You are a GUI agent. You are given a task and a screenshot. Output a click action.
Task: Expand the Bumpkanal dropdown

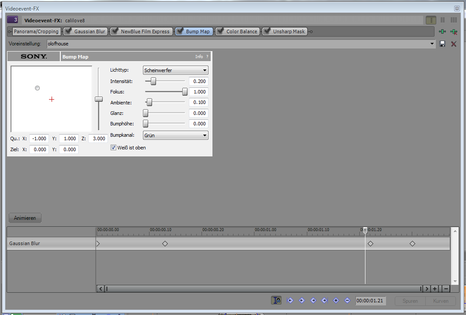(x=175, y=135)
